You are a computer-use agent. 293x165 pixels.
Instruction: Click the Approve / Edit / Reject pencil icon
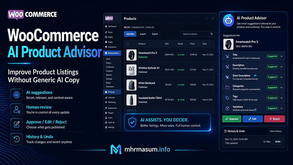point(17,125)
